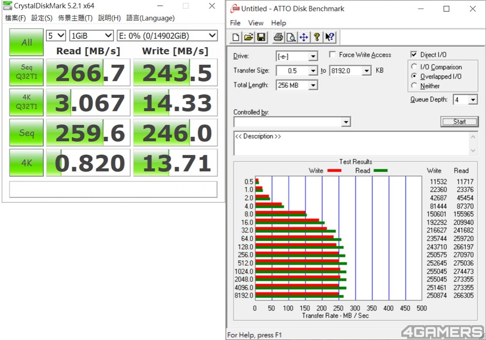
Task: Open CrystalDiskMark test count dropdown 5
Action: click(x=56, y=36)
